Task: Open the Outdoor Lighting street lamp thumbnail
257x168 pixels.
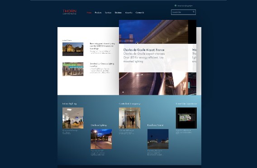Action: click(101, 139)
